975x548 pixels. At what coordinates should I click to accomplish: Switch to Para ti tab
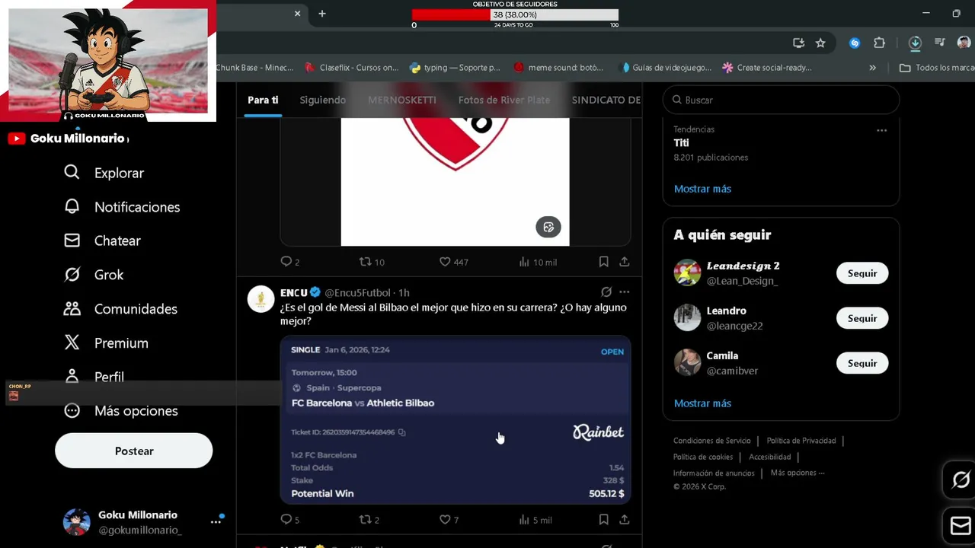click(x=263, y=100)
